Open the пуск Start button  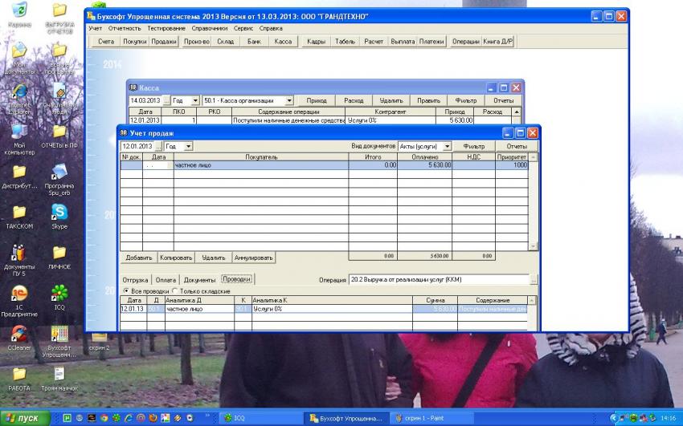[x=24, y=418]
